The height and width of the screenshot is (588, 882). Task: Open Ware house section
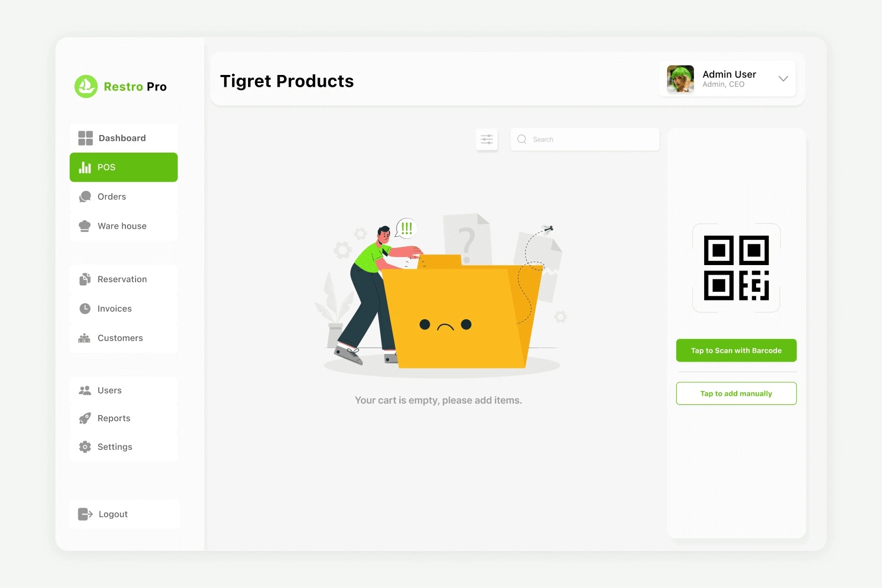(x=124, y=226)
